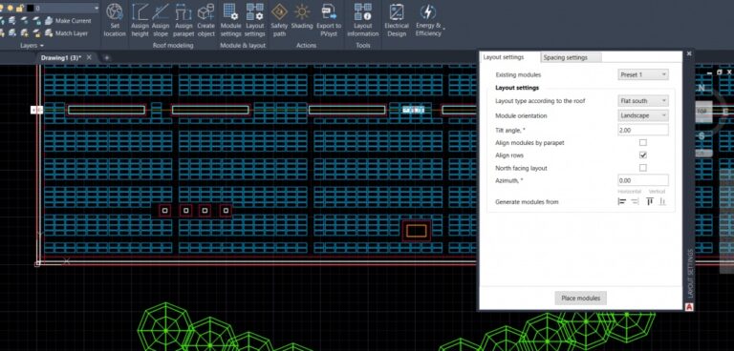Uncheck the Align rows checkbox
Screen dimensions: 734x351
coord(642,155)
